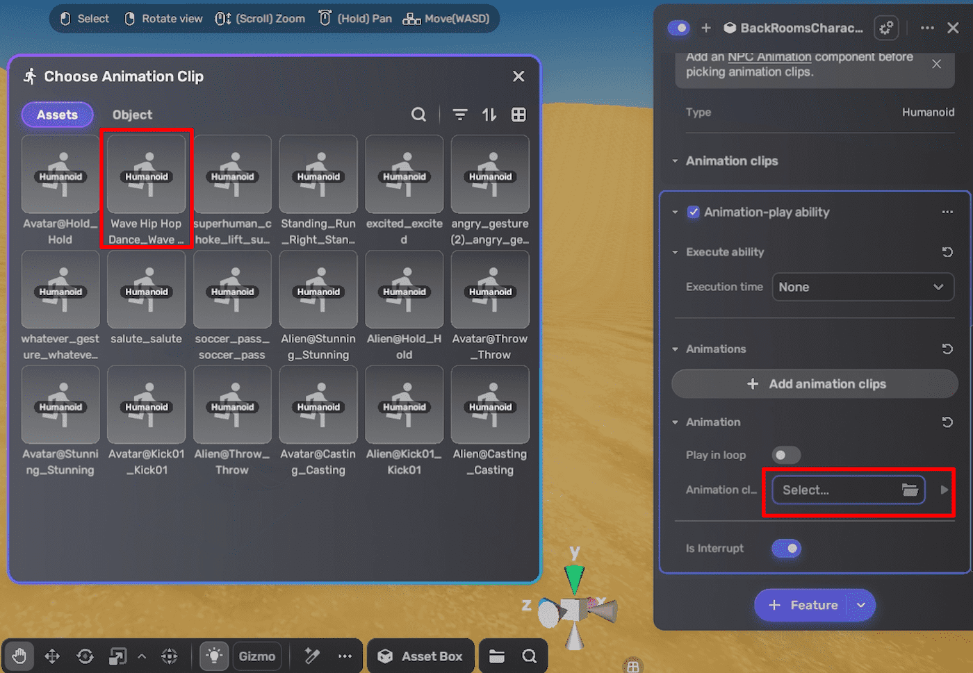Select the Assets tab
The height and width of the screenshot is (673, 973).
tap(57, 115)
